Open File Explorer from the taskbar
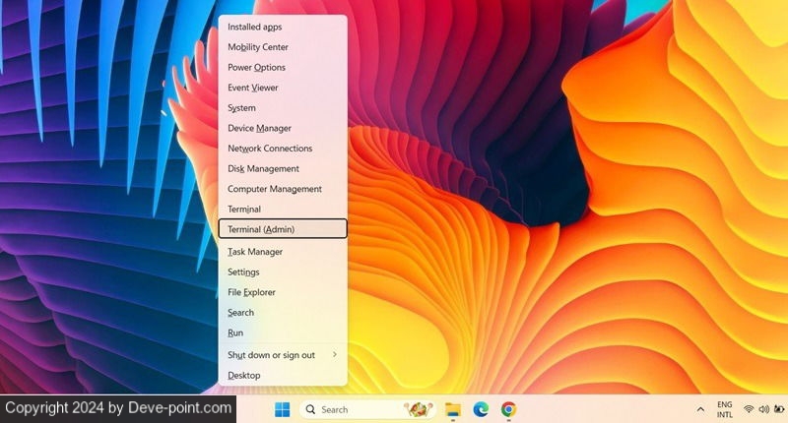Screen dimensions: 788x423 point(453,408)
